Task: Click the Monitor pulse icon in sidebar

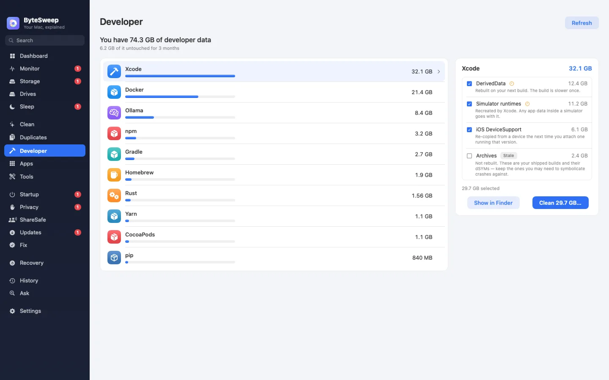Action: (12, 68)
